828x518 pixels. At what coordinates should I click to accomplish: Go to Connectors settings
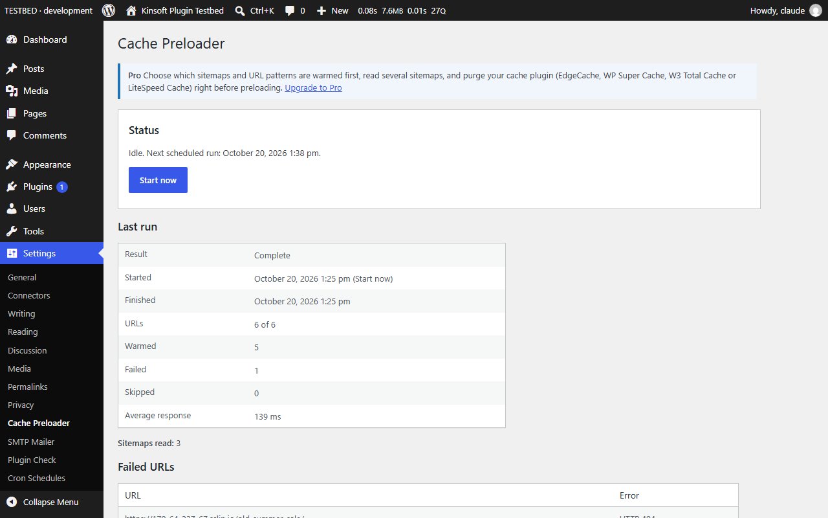(x=28, y=295)
